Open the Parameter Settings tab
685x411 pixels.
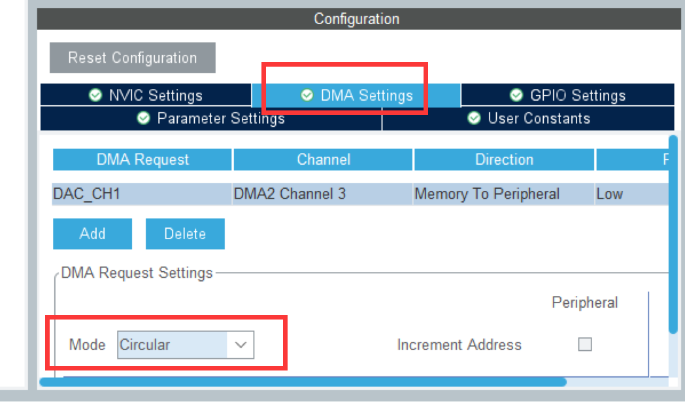tap(209, 118)
